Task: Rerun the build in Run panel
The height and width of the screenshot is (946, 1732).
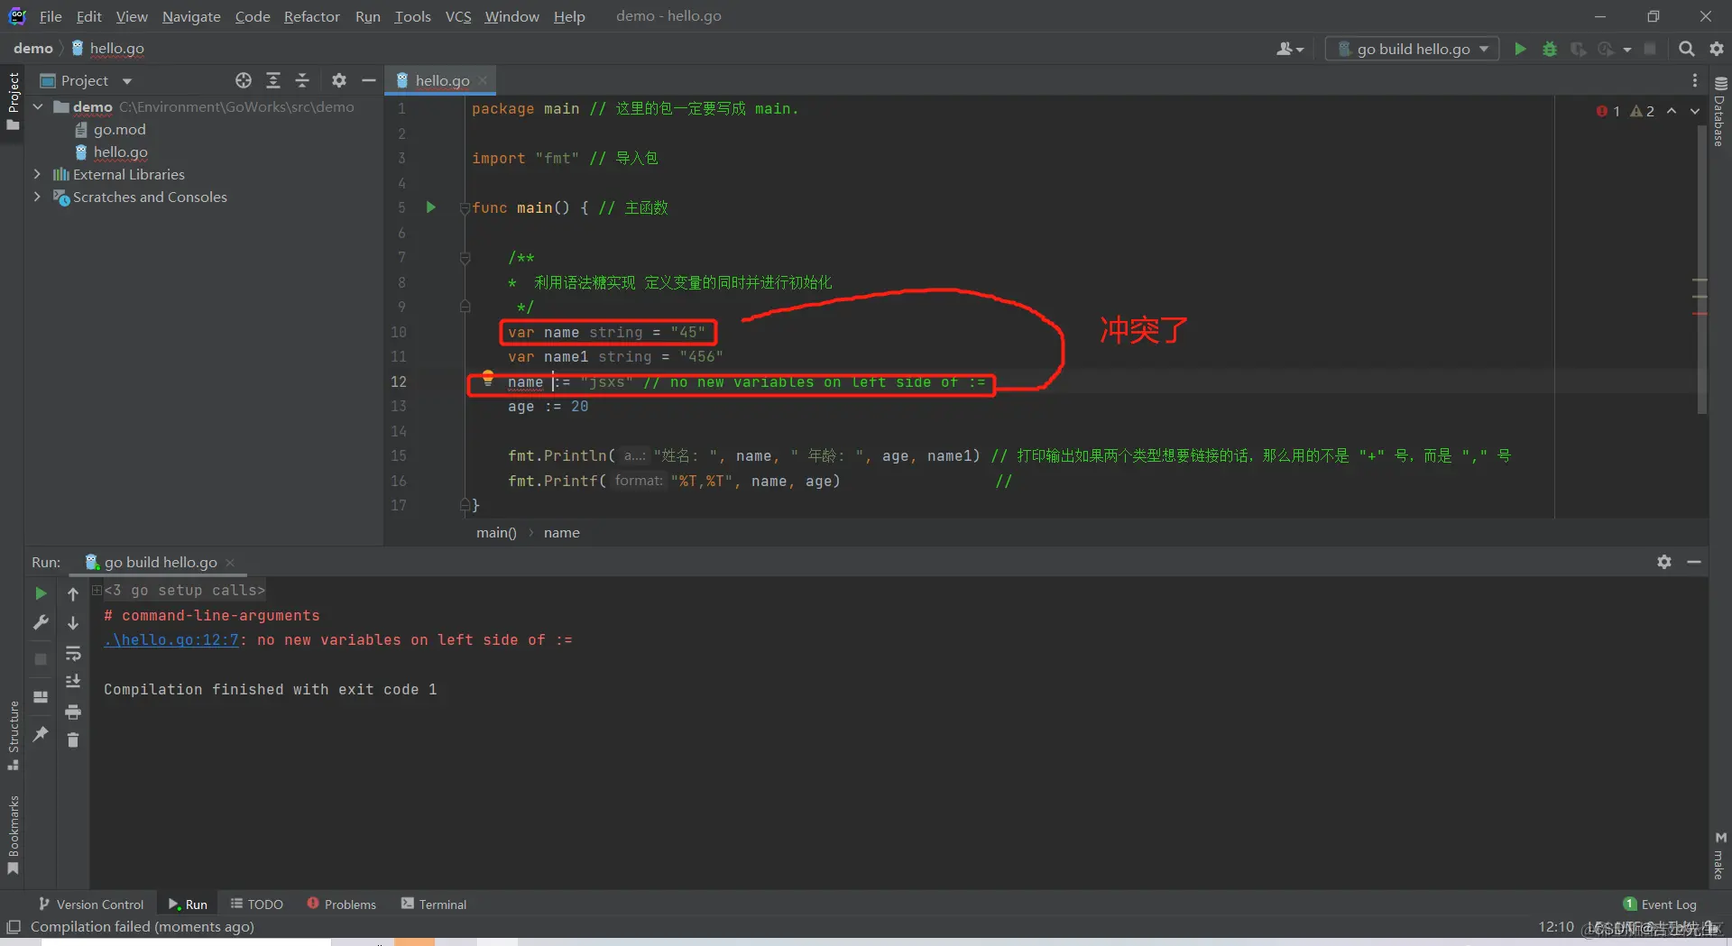Action: pos(41,593)
